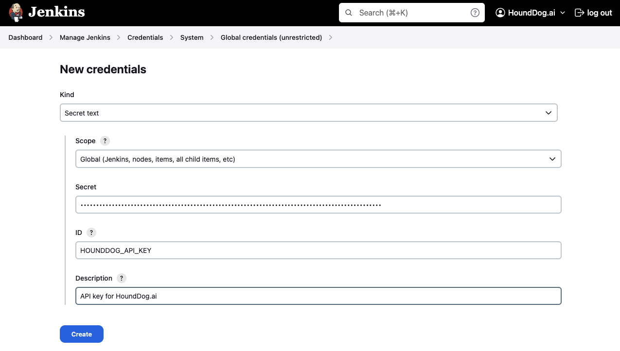
Task: Click the Scope label
Action: pyautogui.click(x=86, y=141)
